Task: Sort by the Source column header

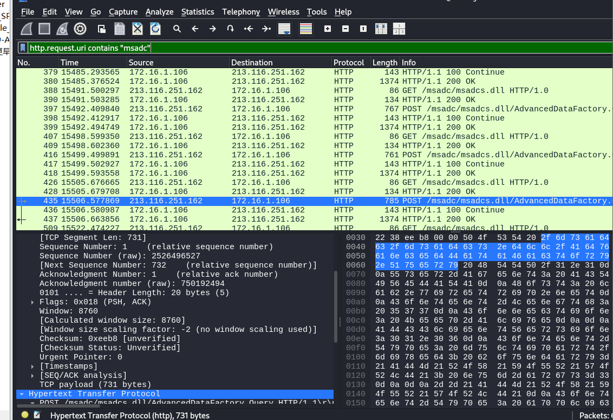Action: click(178, 63)
